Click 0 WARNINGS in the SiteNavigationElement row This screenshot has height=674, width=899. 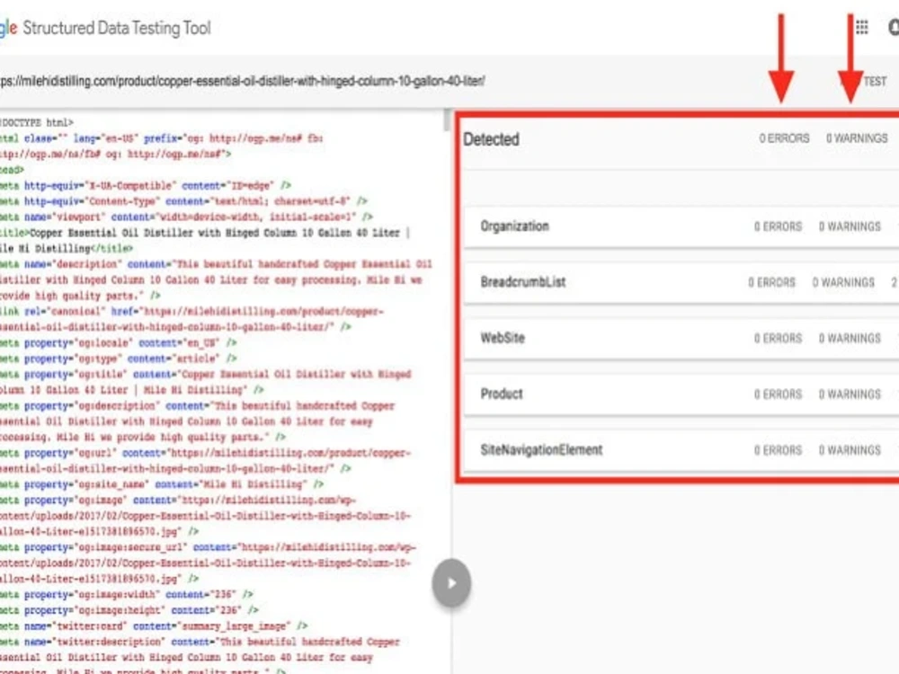coord(850,450)
